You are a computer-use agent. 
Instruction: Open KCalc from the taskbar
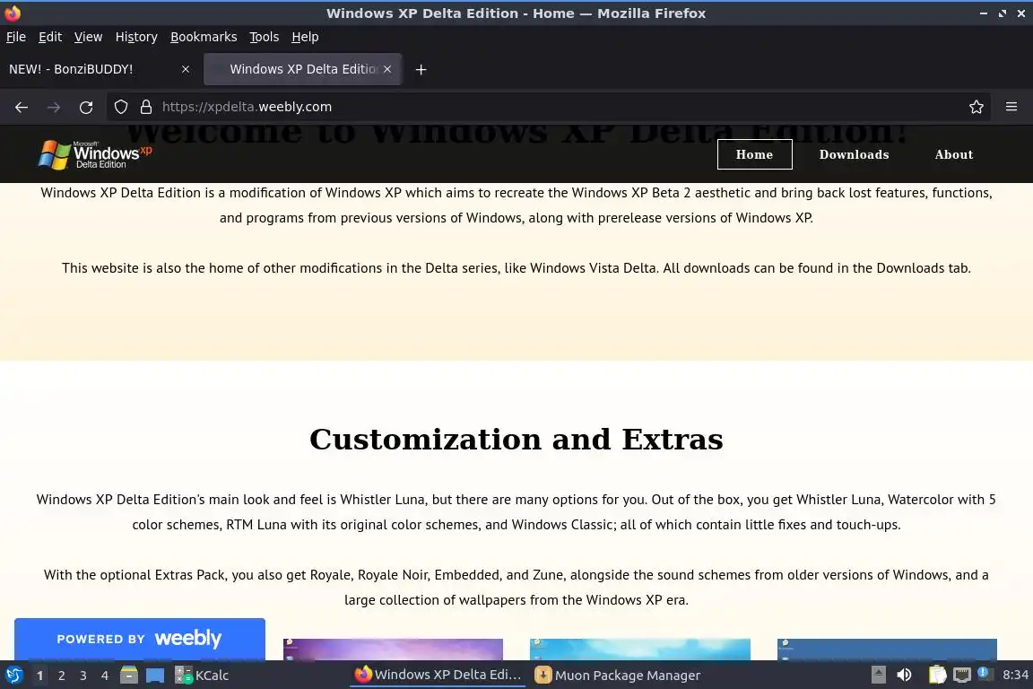coord(202,676)
